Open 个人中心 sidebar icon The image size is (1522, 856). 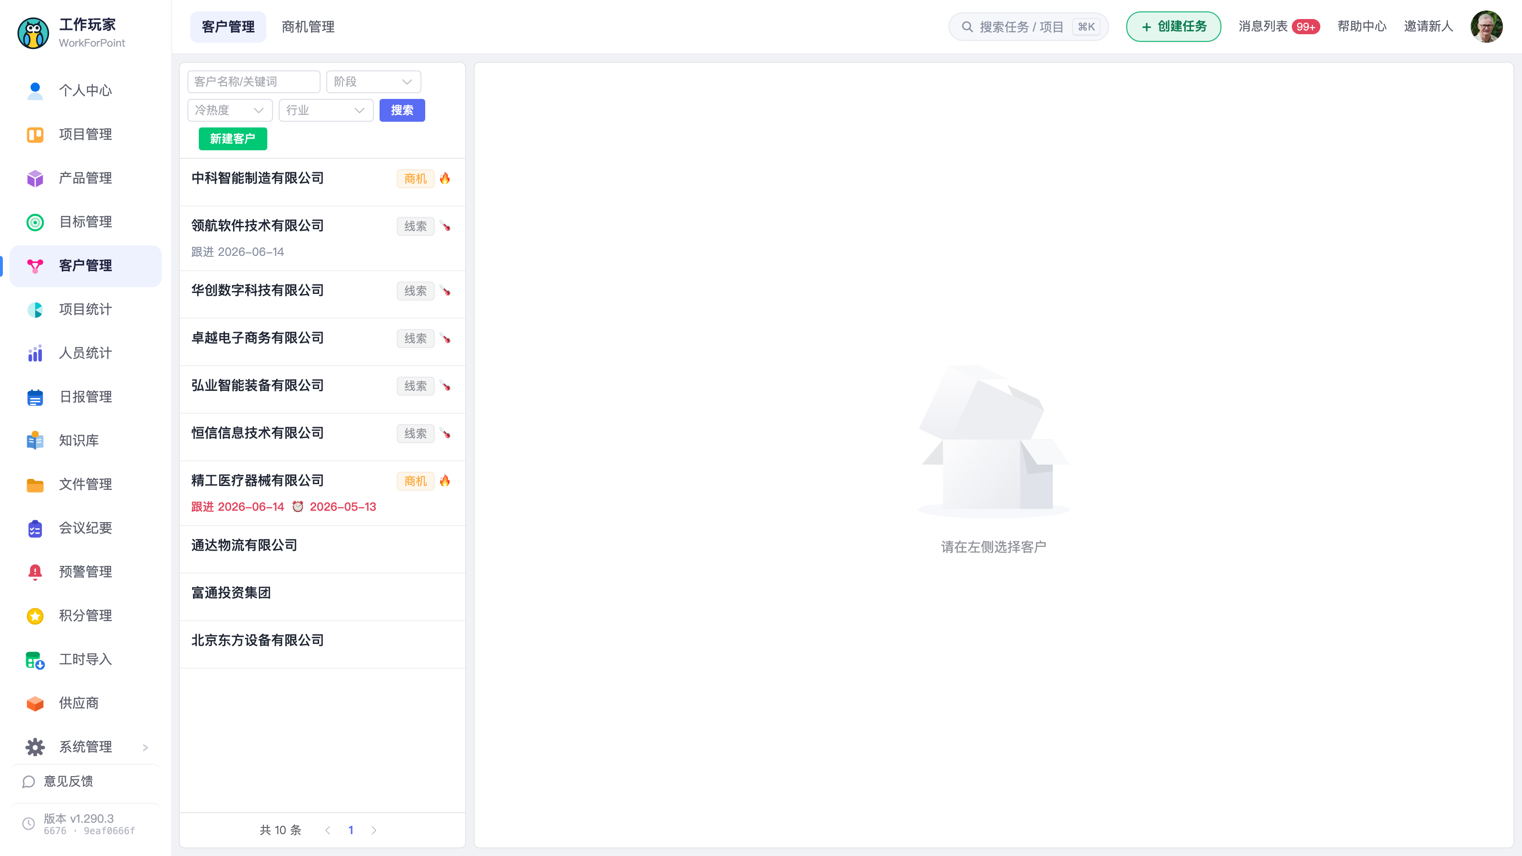click(35, 90)
